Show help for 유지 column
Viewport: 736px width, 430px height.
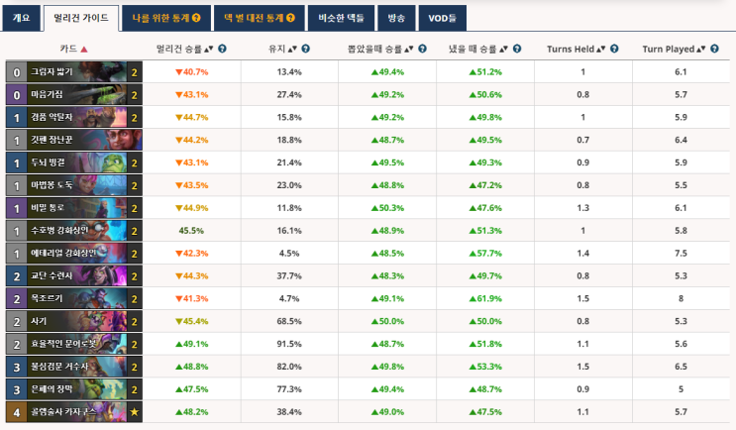coord(305,49)
